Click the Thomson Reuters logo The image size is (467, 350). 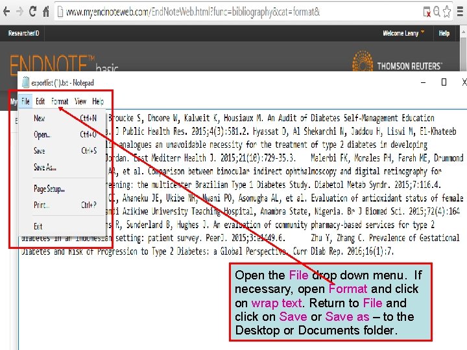coord(397,62)
